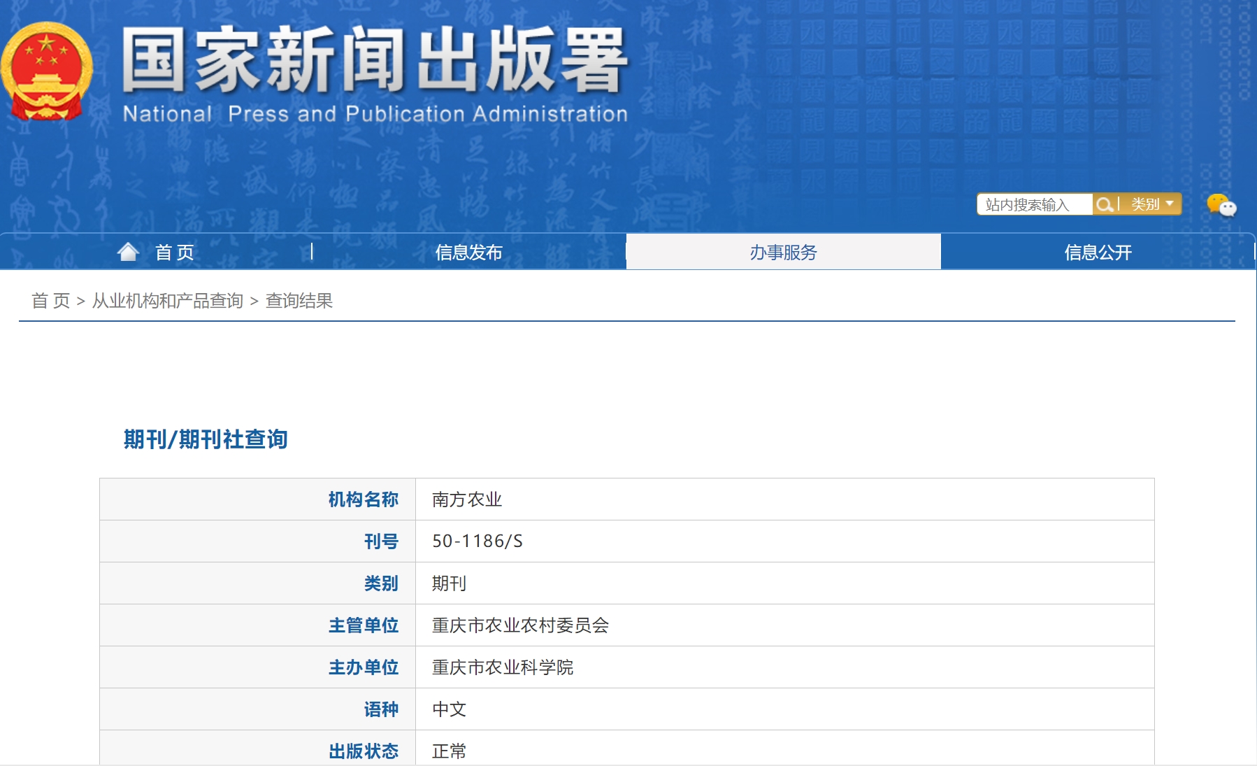Viewport: 1257px width, 766px height.
Task: Switch to the 信息公开 navigation tab
Action: [1098, 252]
